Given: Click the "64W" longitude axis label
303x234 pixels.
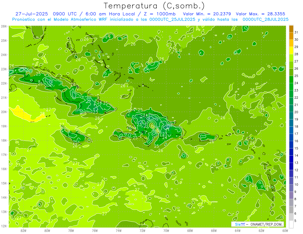Looking at the screenshot, I should point(238,230).
